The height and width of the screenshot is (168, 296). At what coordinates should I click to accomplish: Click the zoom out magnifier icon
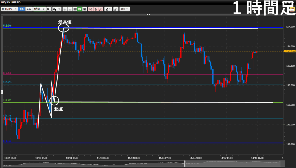pyautogui.click(x=70, y=9)
